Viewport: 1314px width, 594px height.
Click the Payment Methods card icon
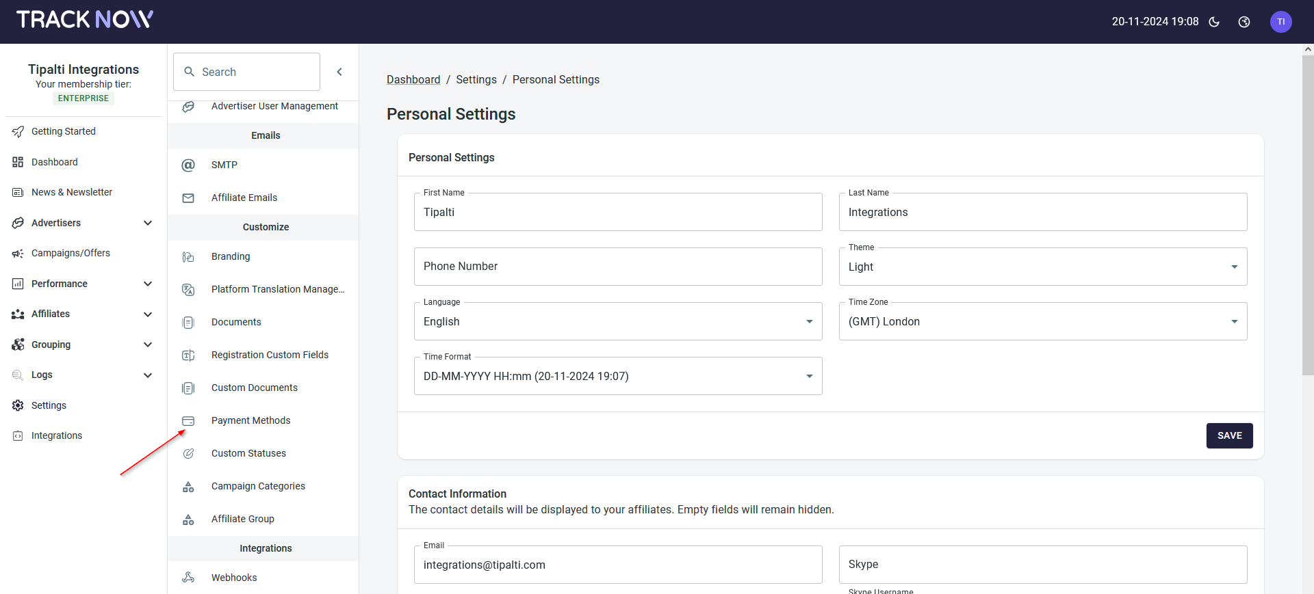point(188,420)
